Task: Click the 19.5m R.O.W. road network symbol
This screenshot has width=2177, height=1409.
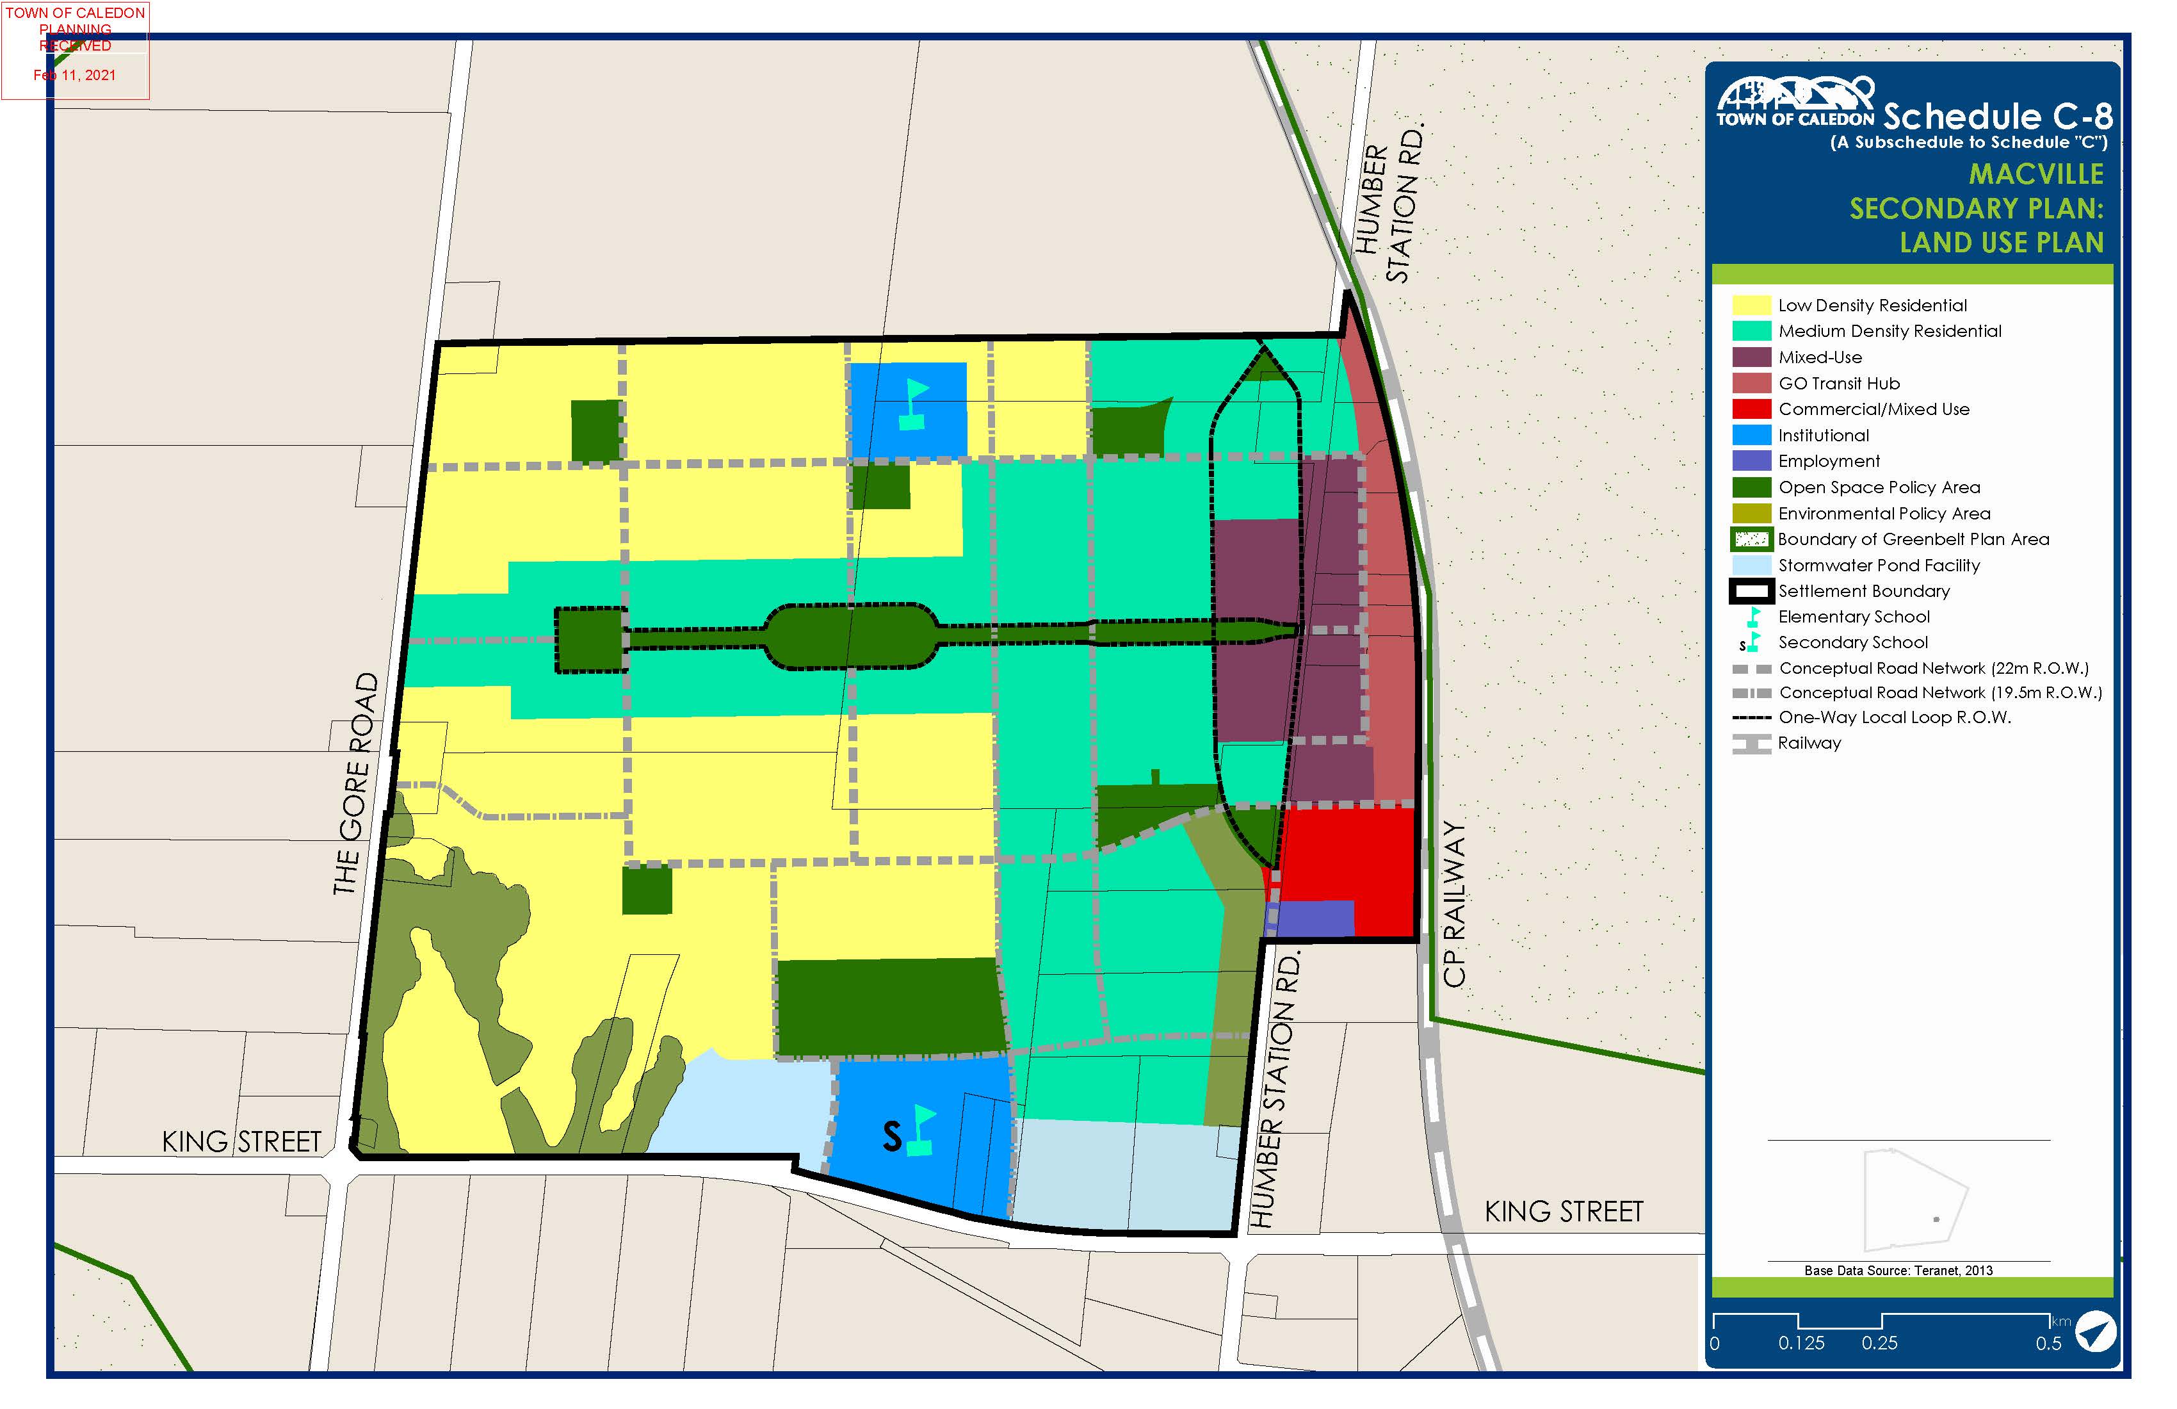Action: pyautogui.click(x=1752, y=694)
